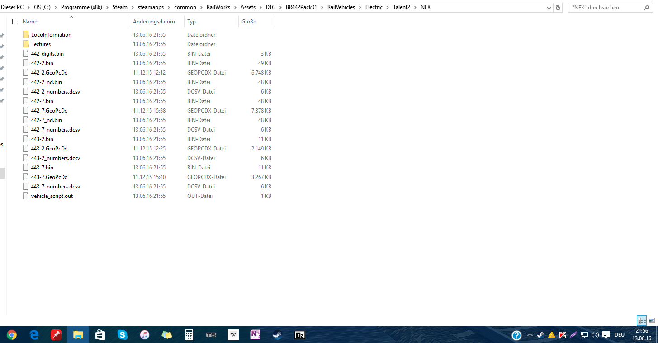Launch OneNote from the taskbar

click(255, 335)
